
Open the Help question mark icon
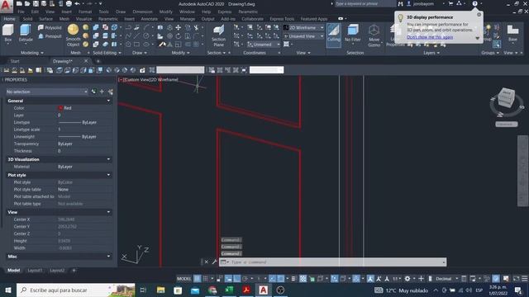474,3
